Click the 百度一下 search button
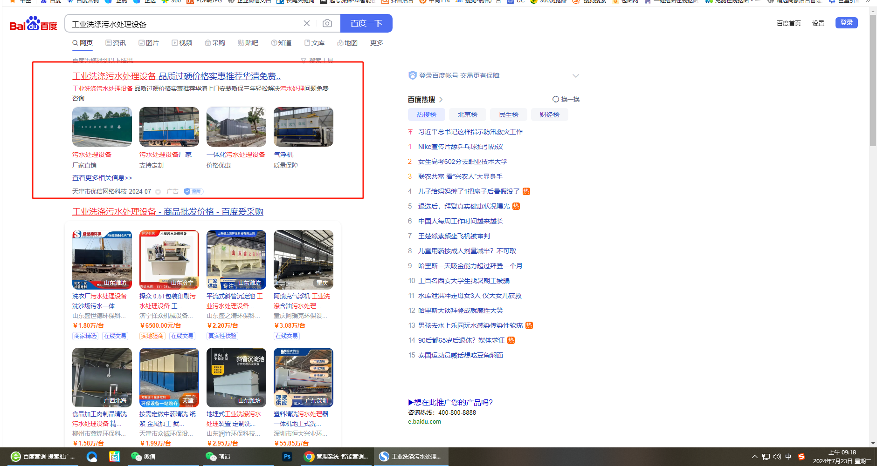Viewport: 877px width, 466px height. (366, 23)
